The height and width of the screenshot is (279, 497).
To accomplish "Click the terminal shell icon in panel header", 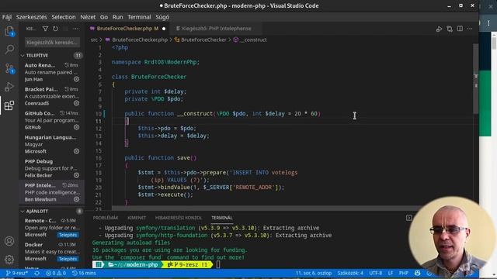I will (x=409, y=218).
